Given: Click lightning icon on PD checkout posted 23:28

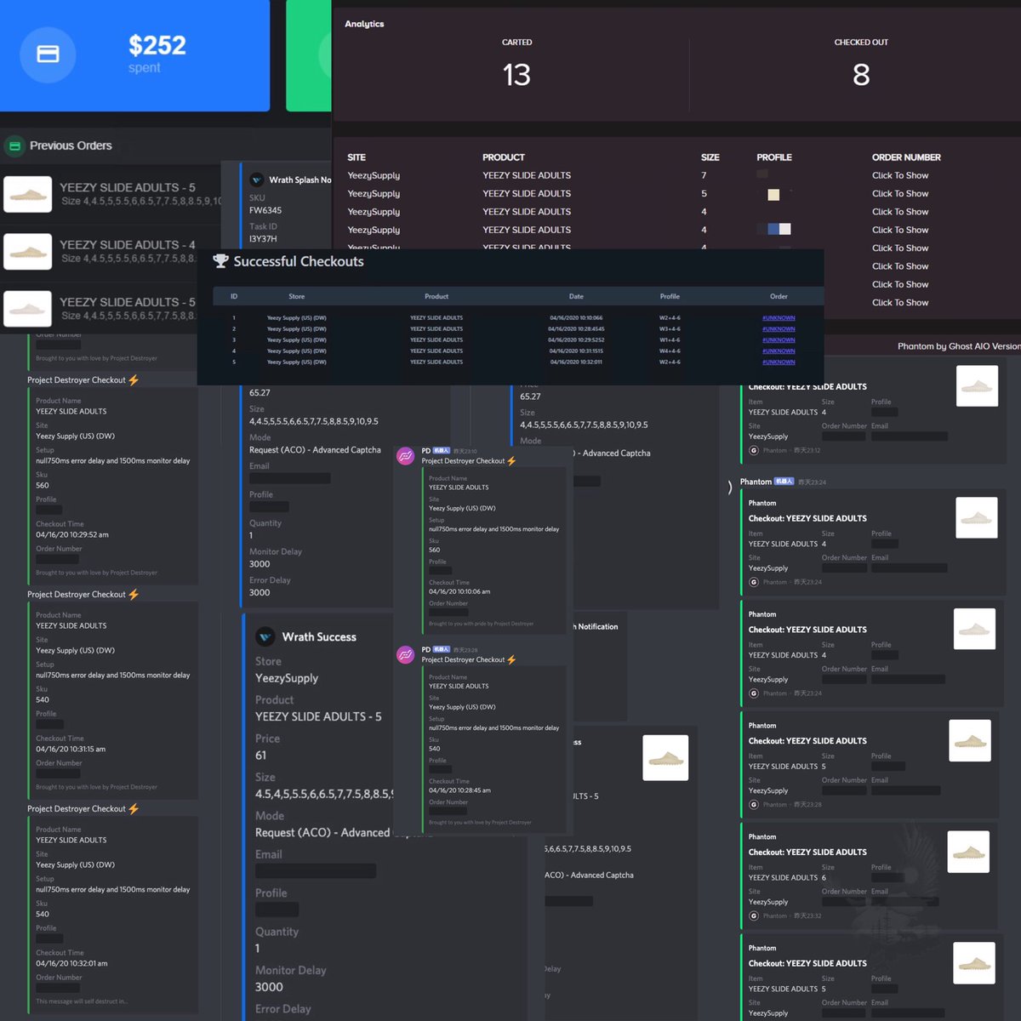Looking at the screenshot, I should [x=511, y=659].
